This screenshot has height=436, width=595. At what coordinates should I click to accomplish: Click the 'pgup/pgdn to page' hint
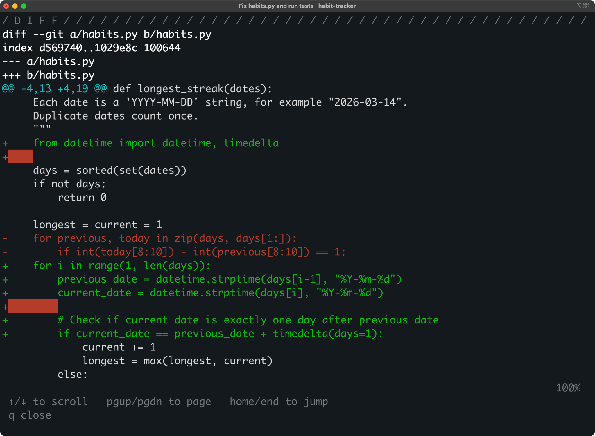159,401
